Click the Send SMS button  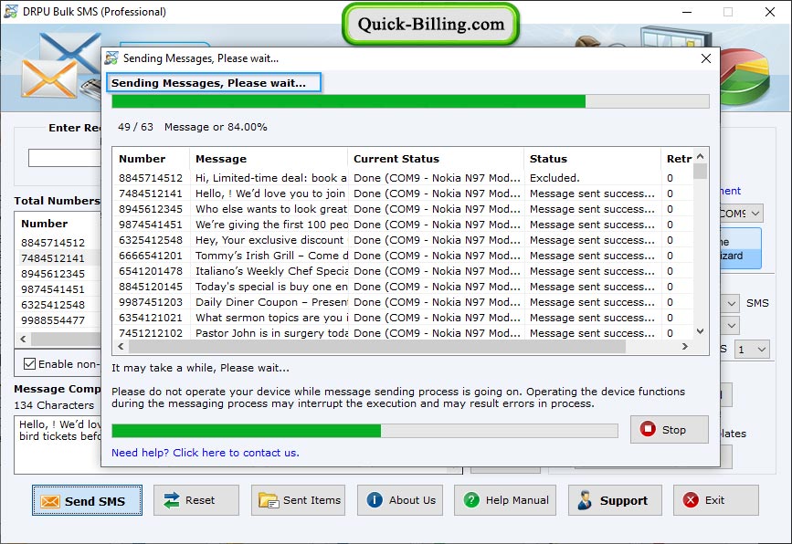[x=87, y=500]
